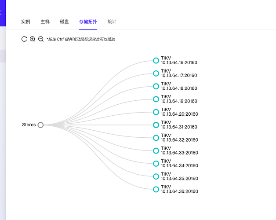The height and width of the screenshot is (220, 276).
Task: Click TiKV node circle for 10.13.64.17:20160
Action: tap(156, 73)
